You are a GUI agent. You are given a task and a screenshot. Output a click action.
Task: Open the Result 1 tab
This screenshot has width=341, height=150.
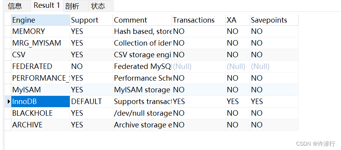46,5
